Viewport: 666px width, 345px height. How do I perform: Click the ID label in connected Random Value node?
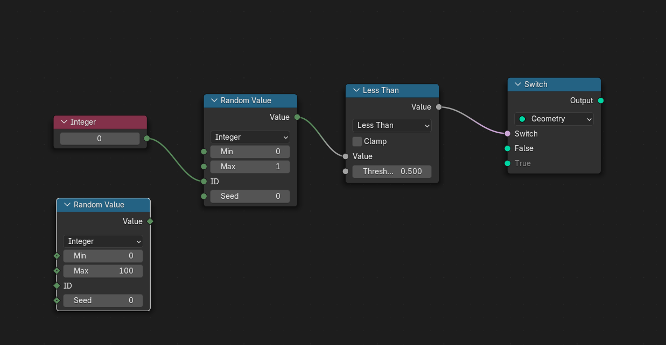coord(215,182)
